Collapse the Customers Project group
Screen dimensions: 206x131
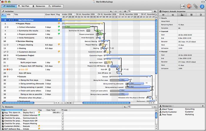pyautogui.click(x=16, y=55)
